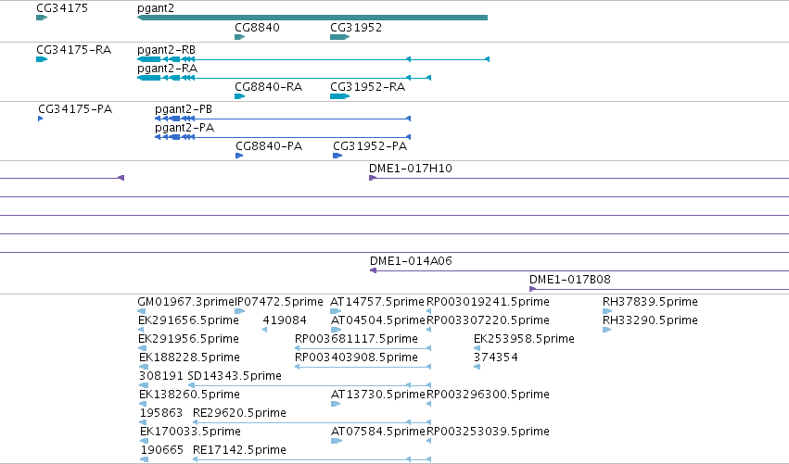789x464 pixels.
Task: Select the SD14343.5prime EST label
Action: tap(235, 376)
